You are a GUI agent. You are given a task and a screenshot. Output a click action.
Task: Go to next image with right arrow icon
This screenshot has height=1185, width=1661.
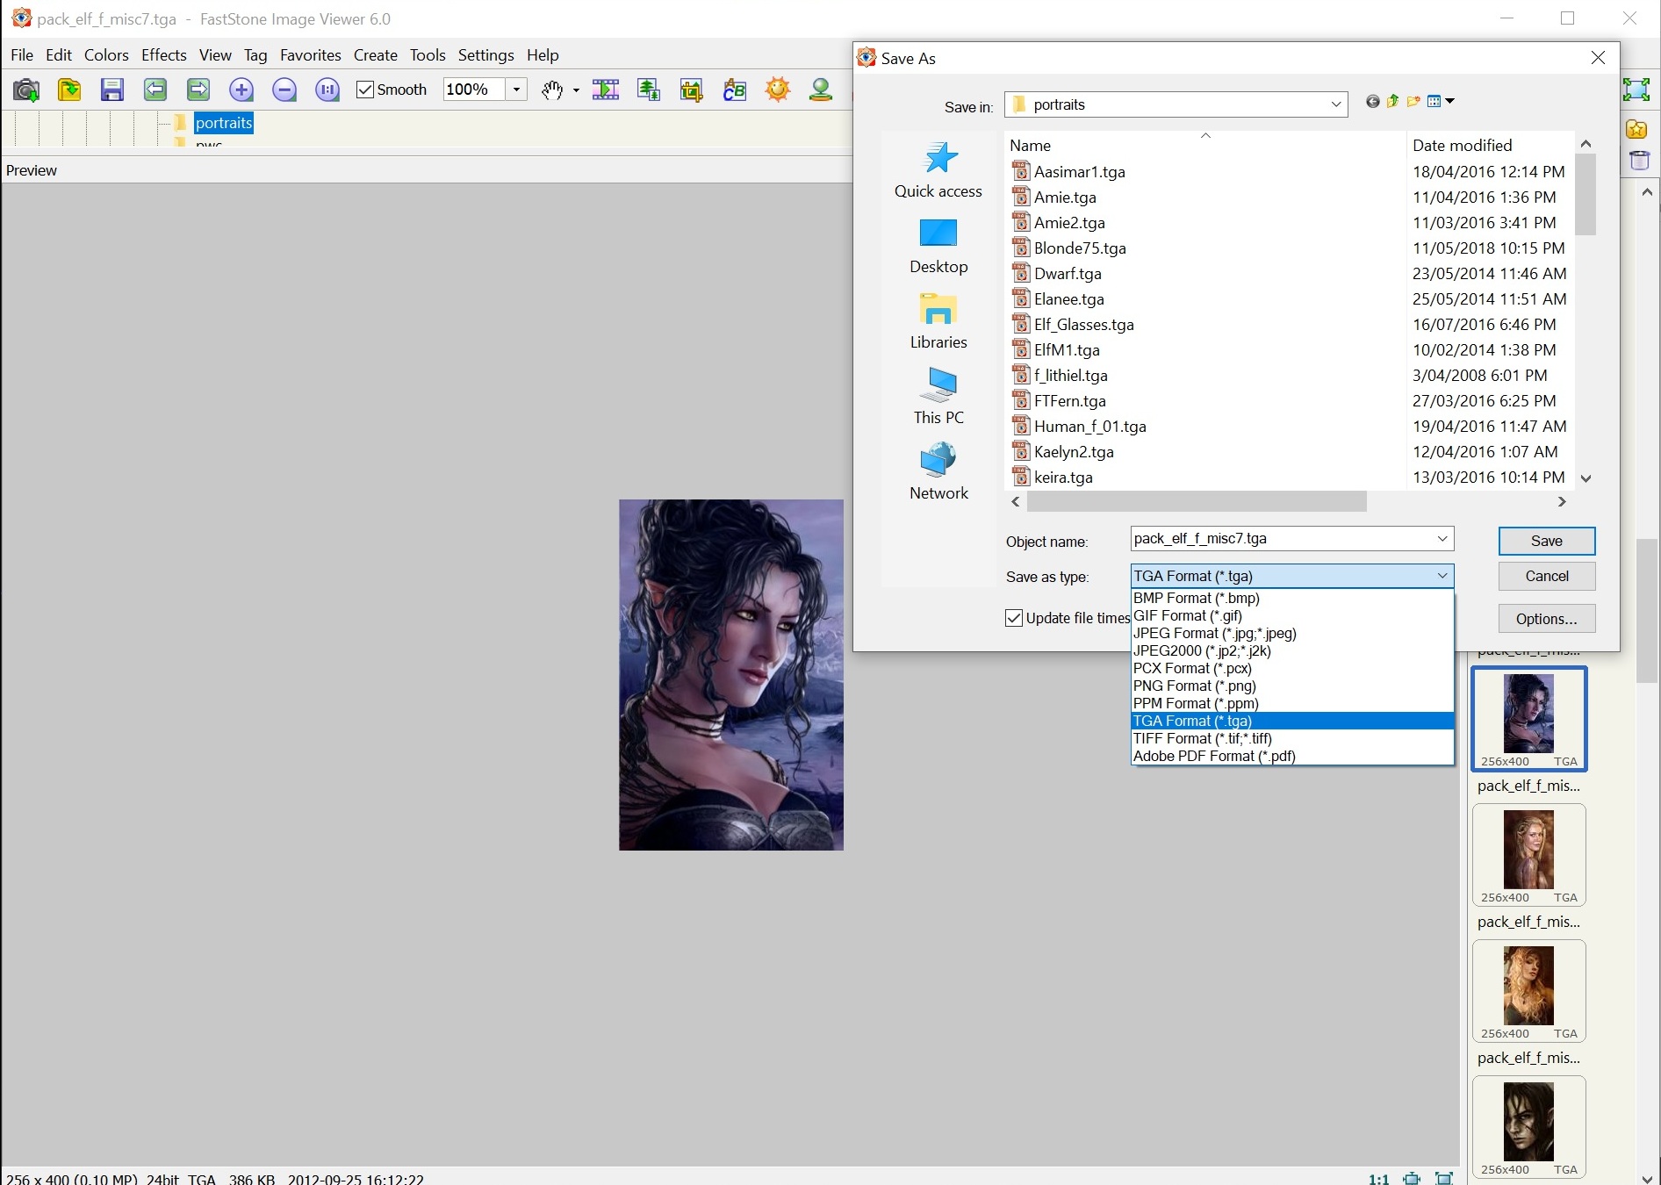(x=198, y=90)
